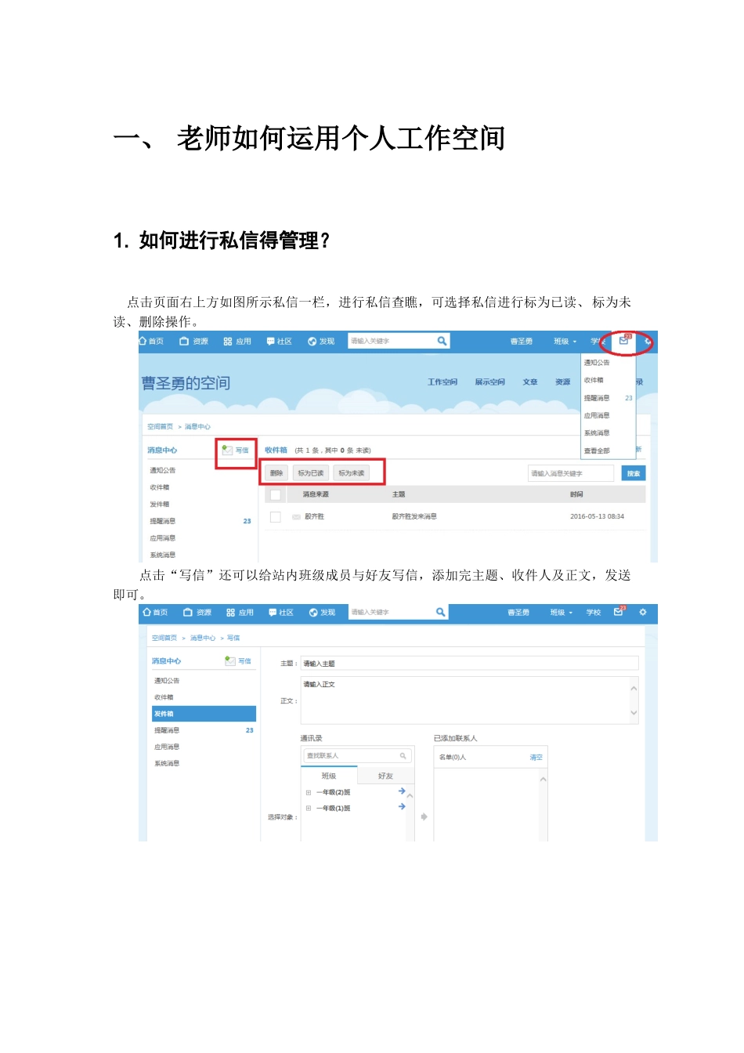Click the 标为未读 button
The image size is (744, 1053).
point(352,473)
